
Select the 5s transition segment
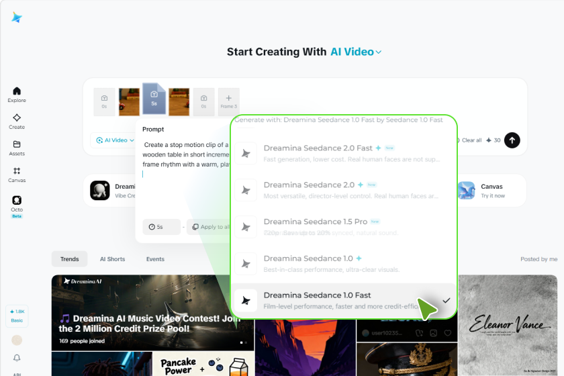coord(154,98)
